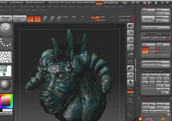Toggle Local transformation mode
Viewport: 172px width, 121px height.
(x=131, y=54)
